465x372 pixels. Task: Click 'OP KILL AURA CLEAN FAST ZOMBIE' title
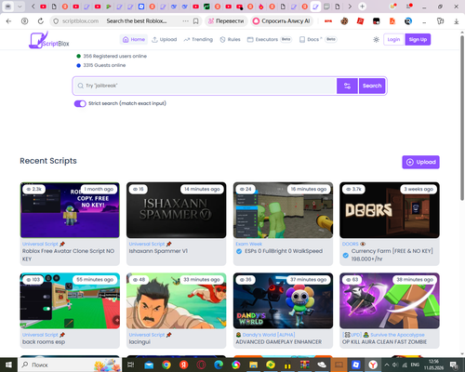[x=384, y=342]
